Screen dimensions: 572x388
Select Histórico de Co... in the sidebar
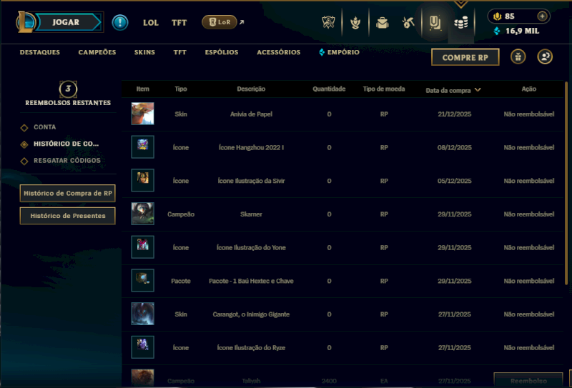click(66, 144)
